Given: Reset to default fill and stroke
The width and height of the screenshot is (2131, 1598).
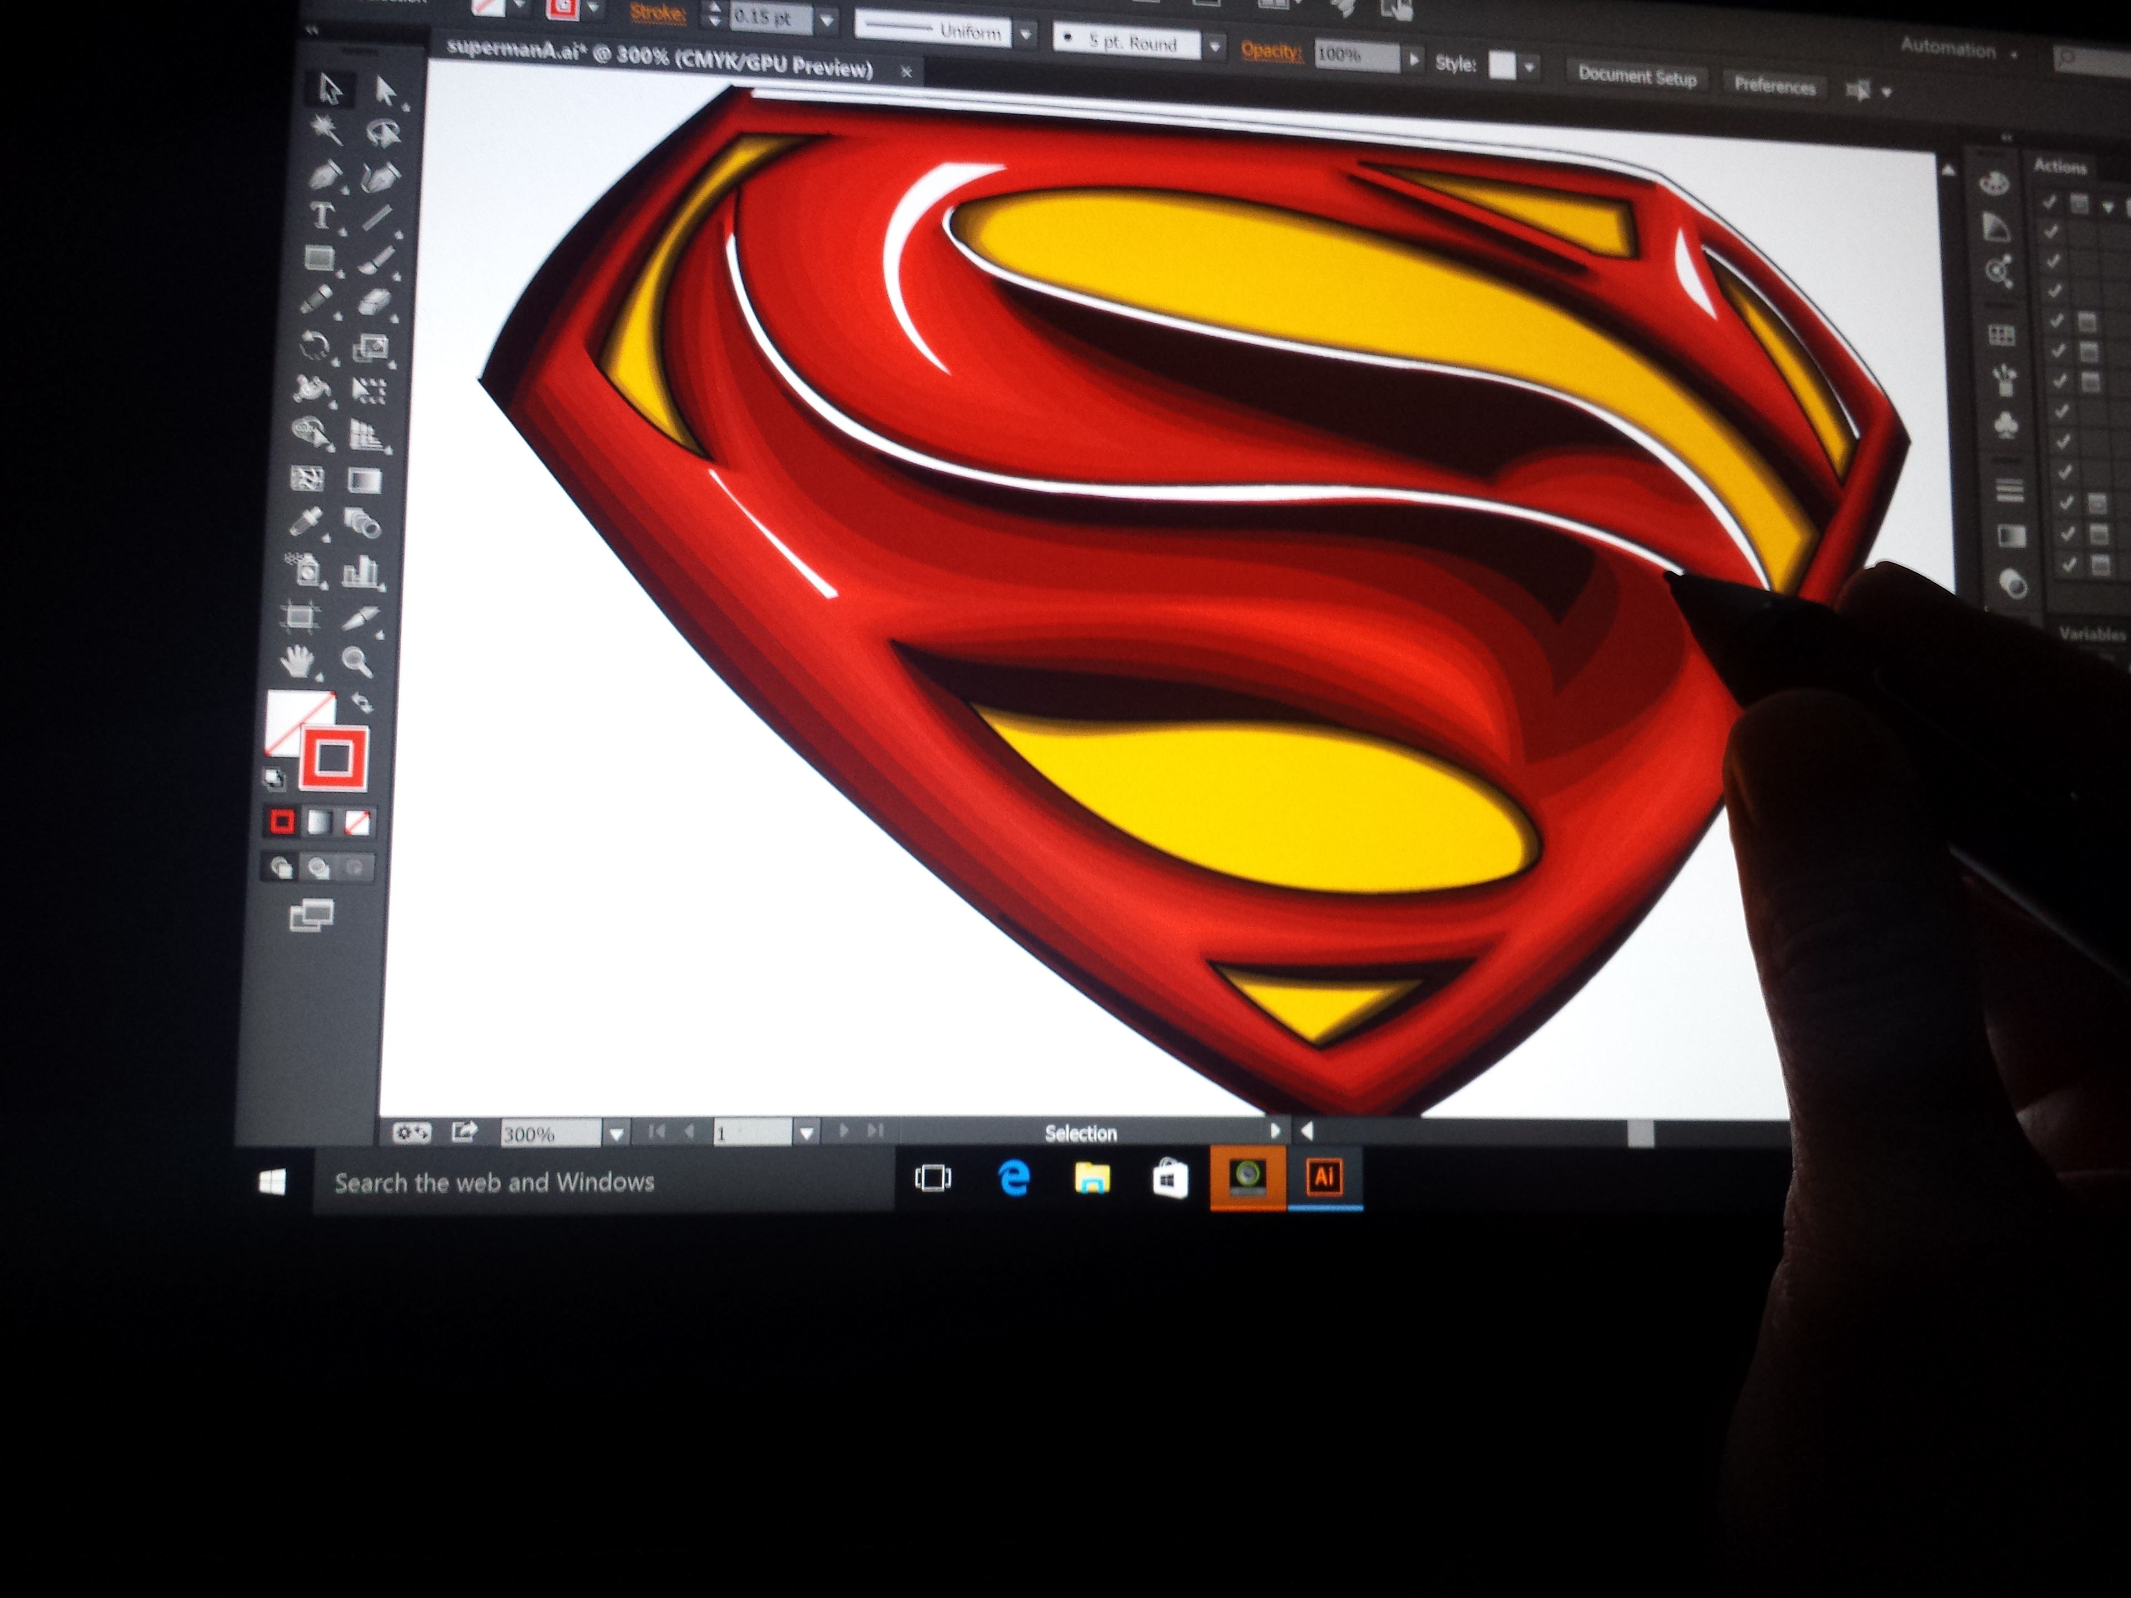Looking at the screenshot, I should click(275, 778).
